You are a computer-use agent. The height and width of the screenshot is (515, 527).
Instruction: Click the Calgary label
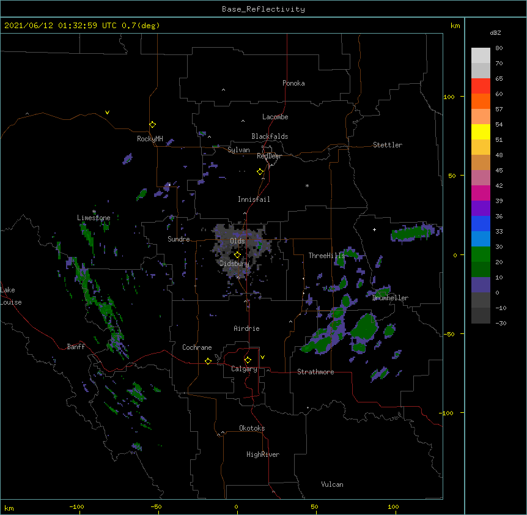pos(244,369)
